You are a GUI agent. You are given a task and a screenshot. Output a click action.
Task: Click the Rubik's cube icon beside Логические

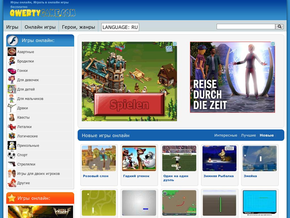pos(12,136)
